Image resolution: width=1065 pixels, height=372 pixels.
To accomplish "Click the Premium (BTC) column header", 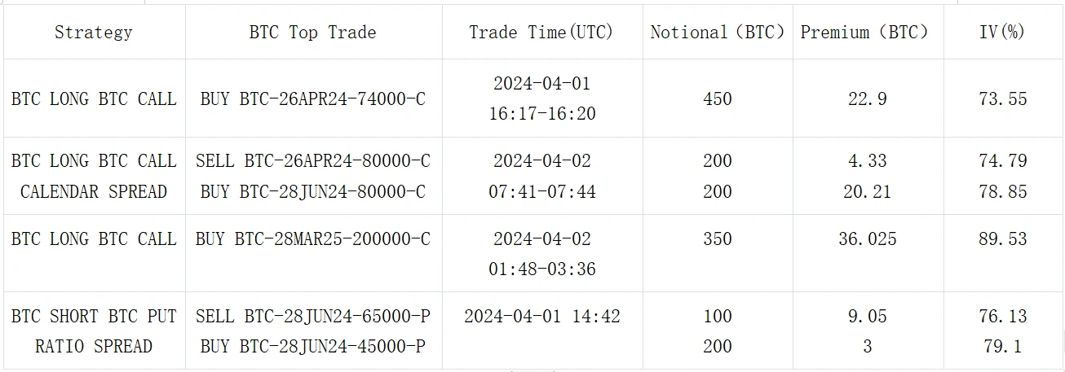I will pyautogui.click(x=867, y=33).
